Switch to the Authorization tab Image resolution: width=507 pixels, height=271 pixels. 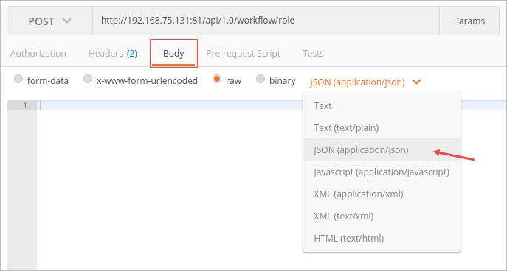[38, 53]
